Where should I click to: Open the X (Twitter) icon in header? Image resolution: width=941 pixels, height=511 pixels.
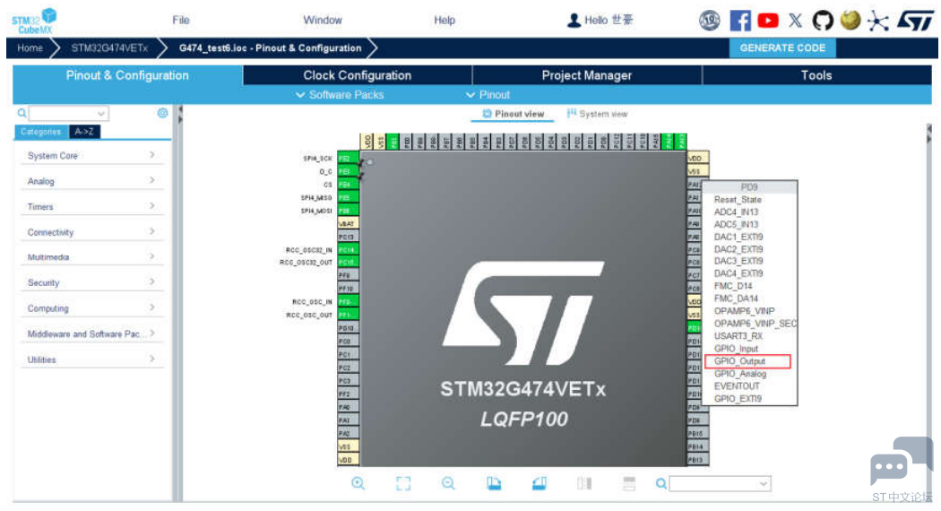point(795,21)
